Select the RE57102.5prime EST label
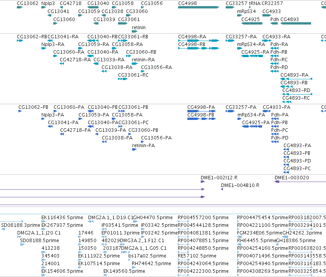The image size is (326, 277). (197, 256)
